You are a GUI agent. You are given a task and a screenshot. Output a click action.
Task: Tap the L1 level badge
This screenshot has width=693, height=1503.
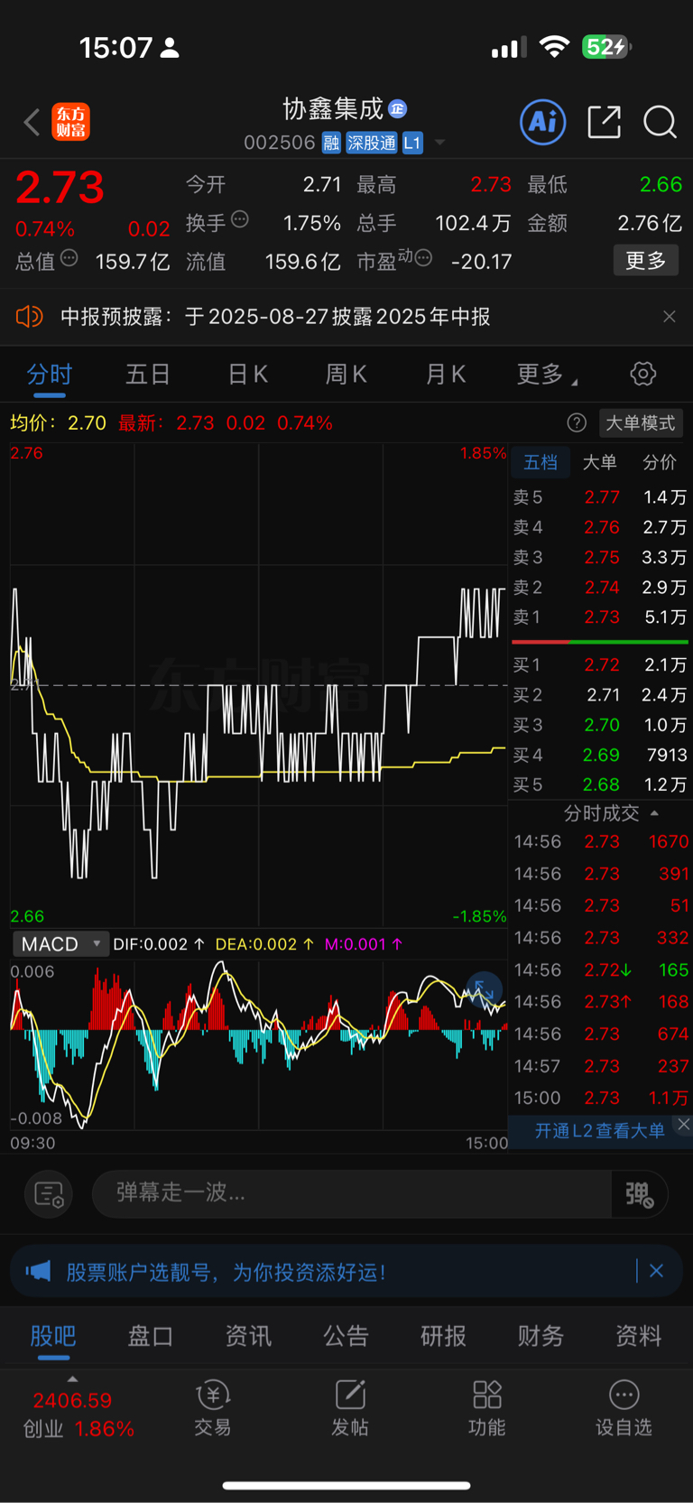[x=412, y=143]
